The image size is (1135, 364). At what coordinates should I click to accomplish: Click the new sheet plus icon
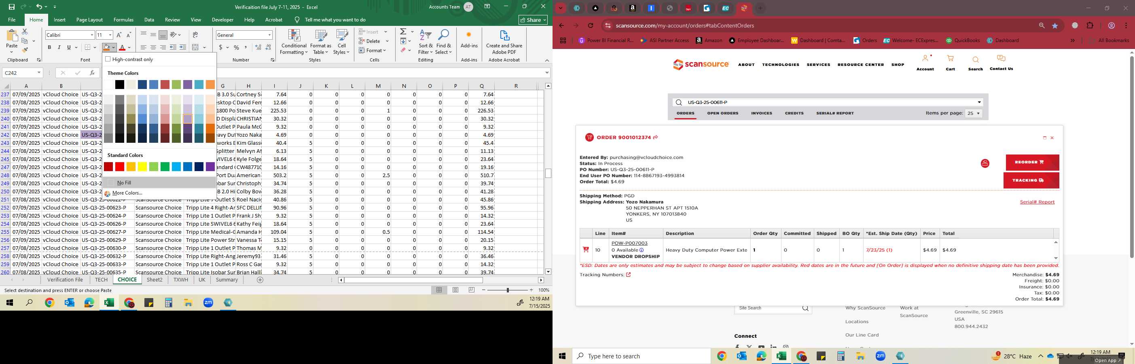click(x=260, y=280)
